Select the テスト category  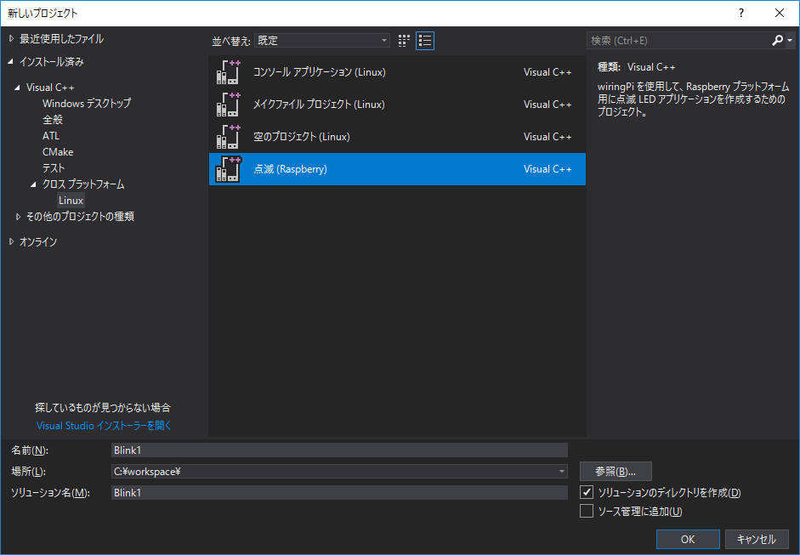tap(54, 168)
